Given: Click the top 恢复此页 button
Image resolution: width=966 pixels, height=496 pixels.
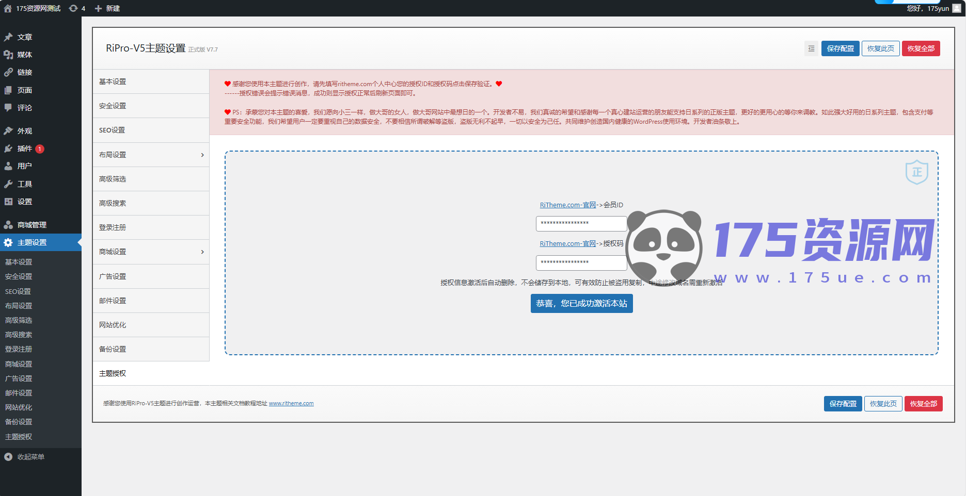Looking at the screenshot, I should coord(881,48).
